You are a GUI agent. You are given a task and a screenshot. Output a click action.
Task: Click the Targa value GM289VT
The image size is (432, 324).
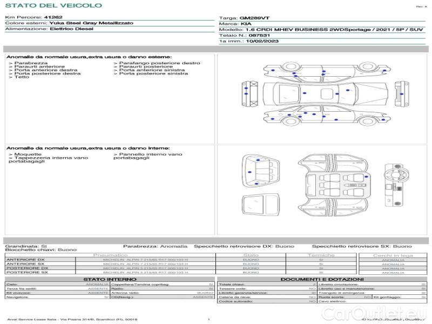(x=253, y=18)
